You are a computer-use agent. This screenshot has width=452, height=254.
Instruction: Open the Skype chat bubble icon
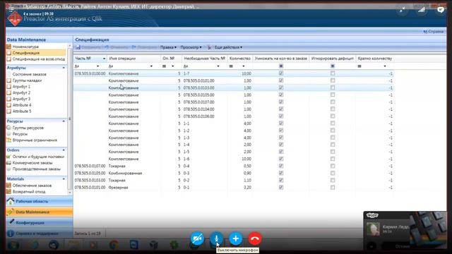coord(441,10)
